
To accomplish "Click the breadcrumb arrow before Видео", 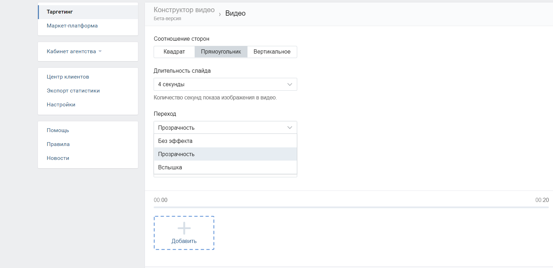I will point(220,14).
